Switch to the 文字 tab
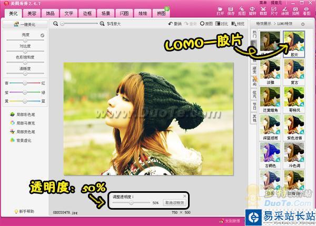 (x=68, y=14)
